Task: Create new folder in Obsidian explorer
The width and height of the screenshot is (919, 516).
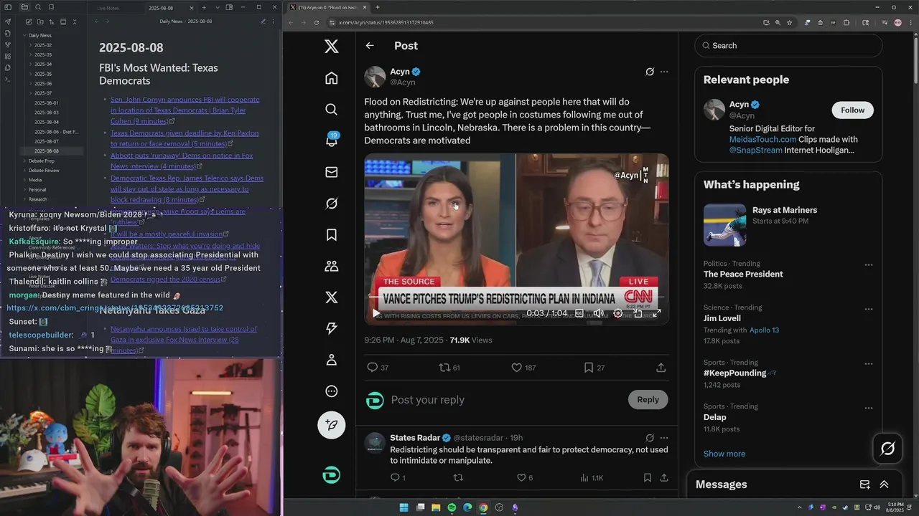Action: click(40, 22)
